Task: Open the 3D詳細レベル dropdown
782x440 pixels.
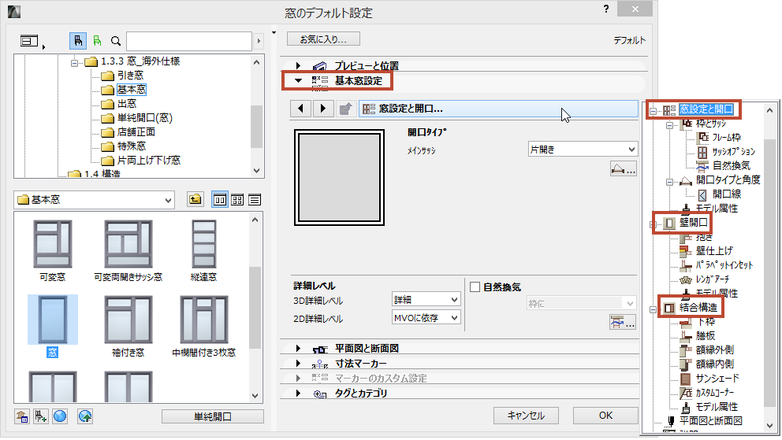Action: pyautogui.click(x=426, y=300)
